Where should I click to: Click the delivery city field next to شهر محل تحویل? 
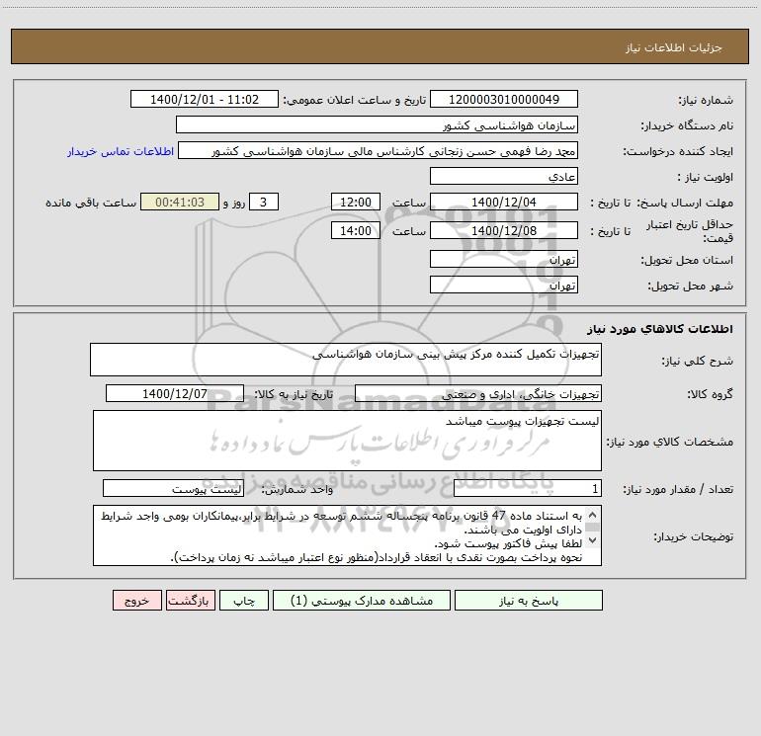coord(504,285)
